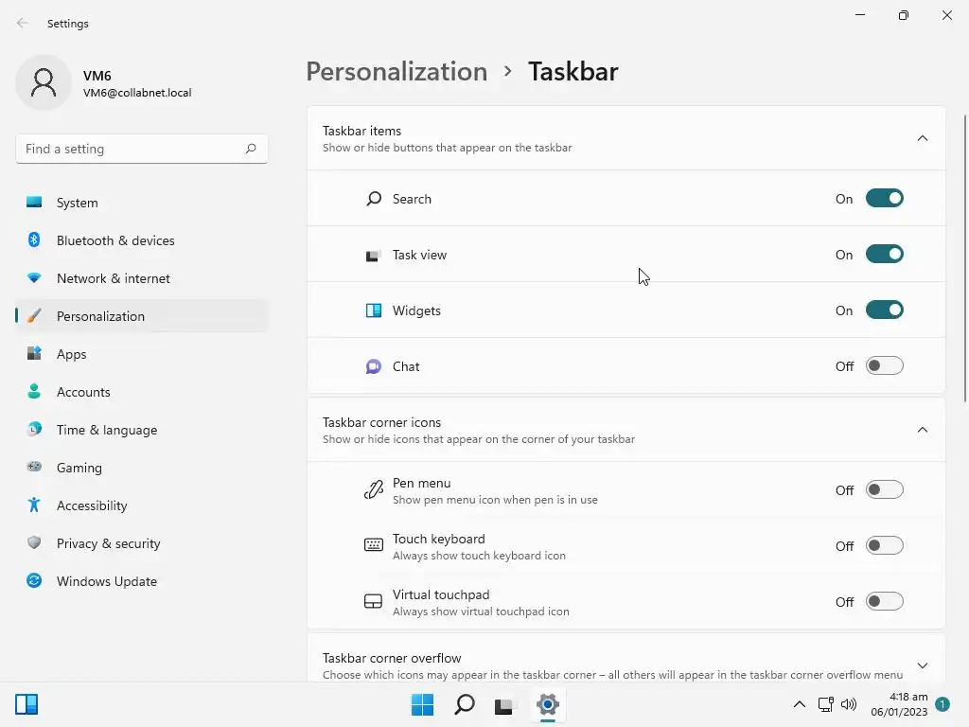
Task: Enable the Touch keyboard toggle
Action: pyautogui.click(x=885, y=546)
